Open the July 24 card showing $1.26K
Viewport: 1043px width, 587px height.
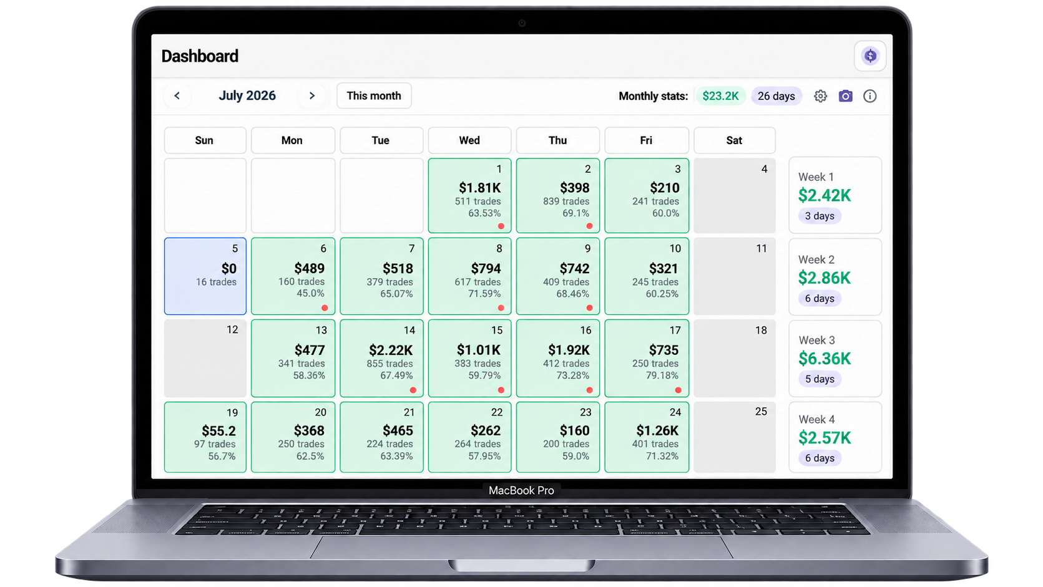pyautogui.click(x=647, y=437)
